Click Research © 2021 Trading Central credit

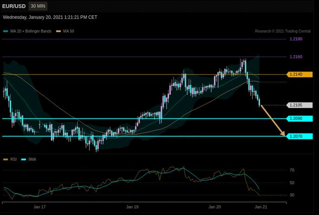tap(283, 31)
